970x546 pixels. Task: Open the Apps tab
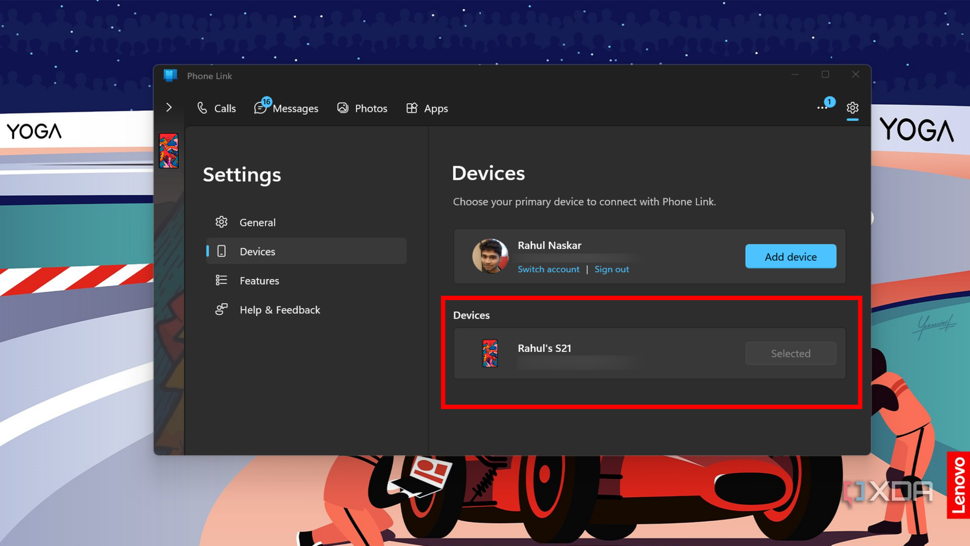427,108
